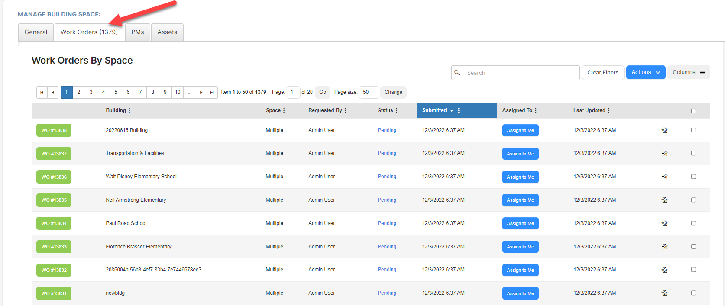Open the edit icon for WO #13836
This screenshot has width=725, height=306.
pyautogui.click(x=664, y=177)
